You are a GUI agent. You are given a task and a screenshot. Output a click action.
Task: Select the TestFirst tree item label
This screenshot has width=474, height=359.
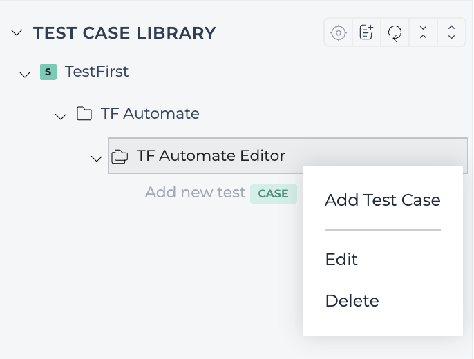pyautogui.click(x=97, y=72)
